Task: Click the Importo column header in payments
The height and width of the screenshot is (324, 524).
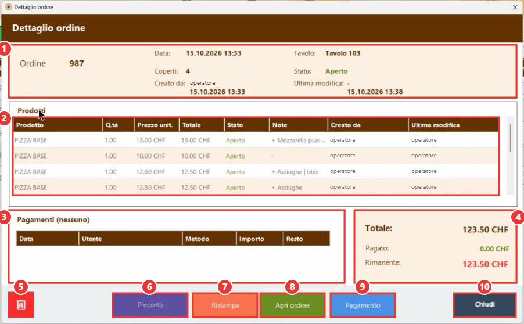Action: [260, 239]
